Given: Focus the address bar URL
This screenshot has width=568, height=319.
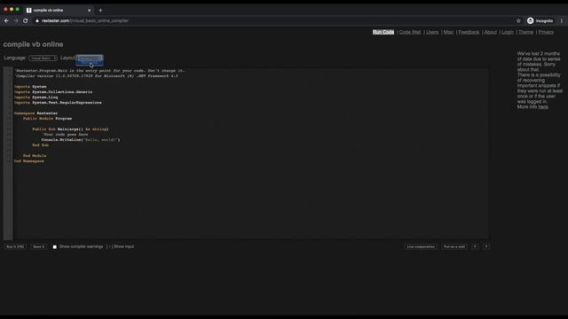Looking at the screenshot, I should (x=85, y=20).
